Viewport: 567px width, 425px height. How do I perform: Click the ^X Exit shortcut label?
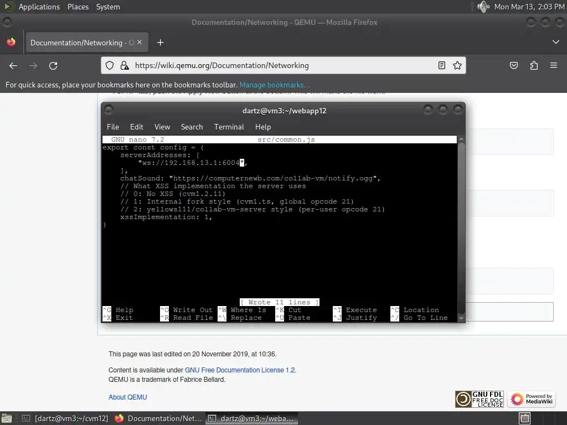point(118,318)
